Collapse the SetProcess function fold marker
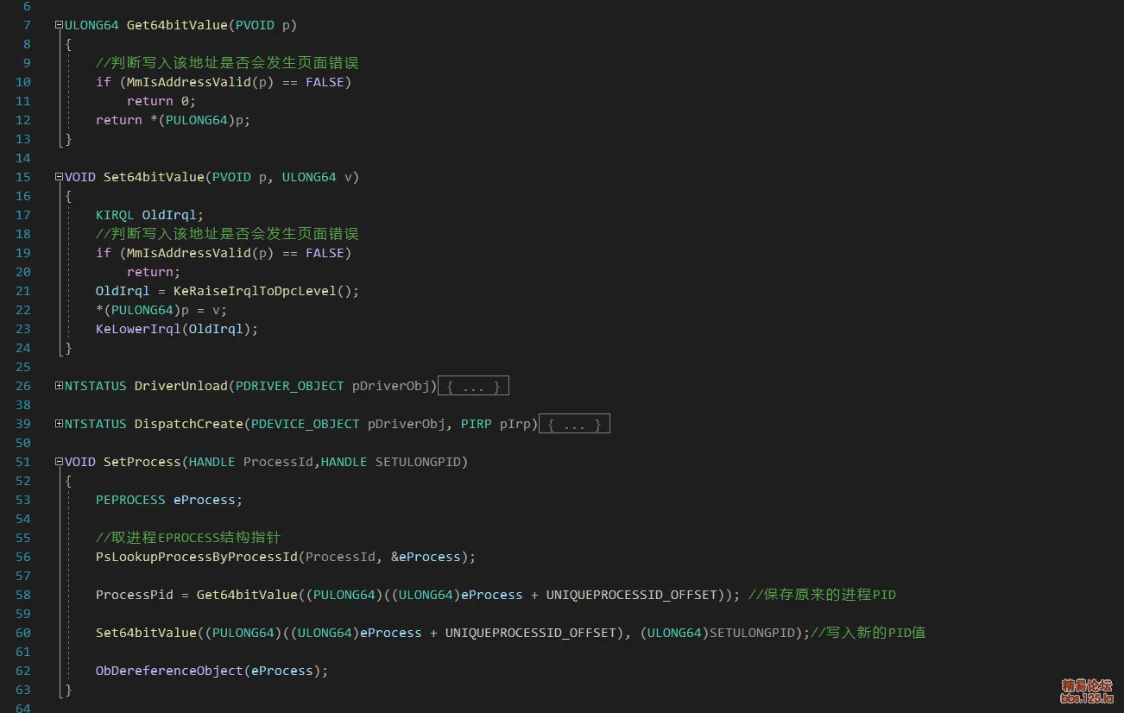Screen dimensions: 1124x713 (x=59, y=462)
